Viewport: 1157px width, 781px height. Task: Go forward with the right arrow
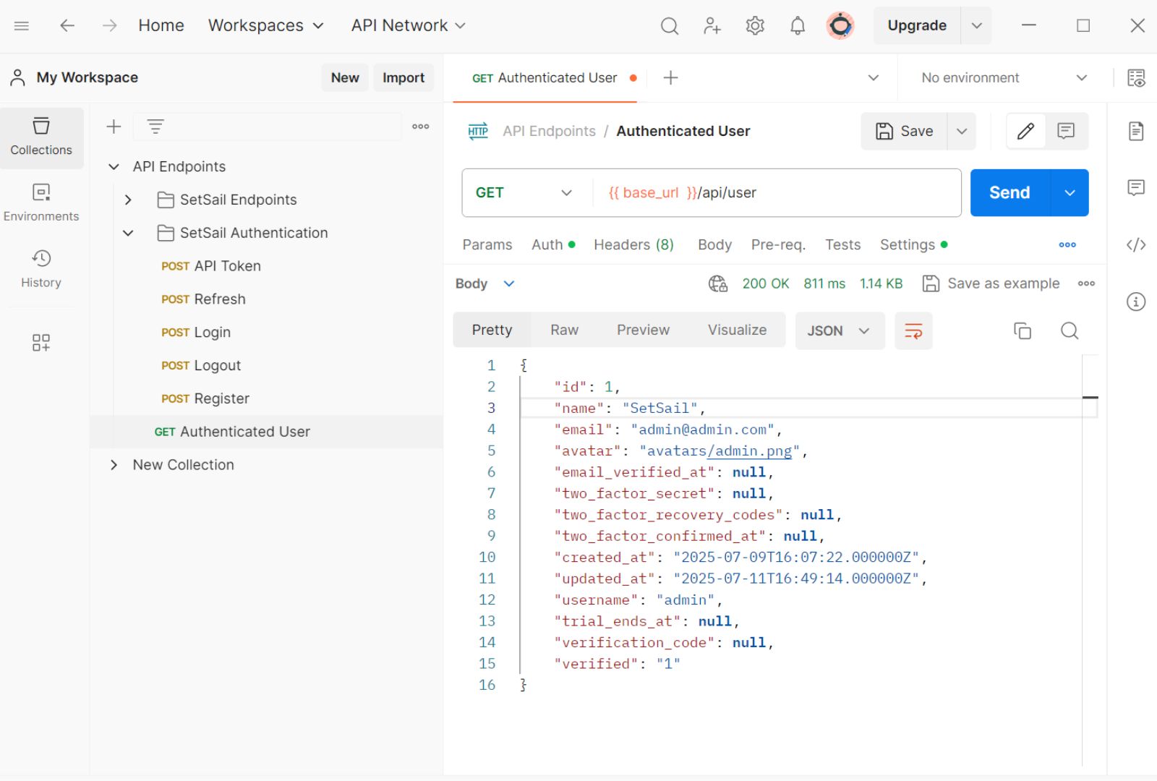[109, 26]
